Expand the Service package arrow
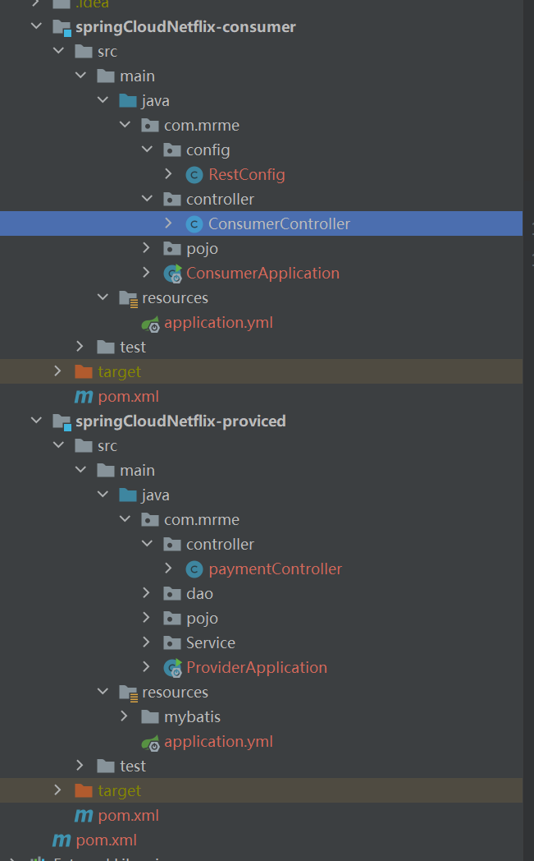The width and height of the screenshot is (534, 861). click(x=146, y=642)
